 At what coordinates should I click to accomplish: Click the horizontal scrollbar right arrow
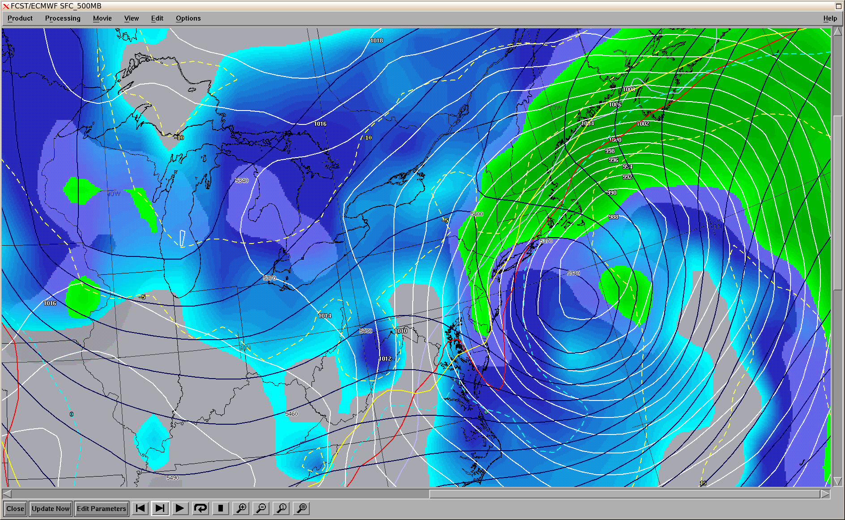click(825, 494)
